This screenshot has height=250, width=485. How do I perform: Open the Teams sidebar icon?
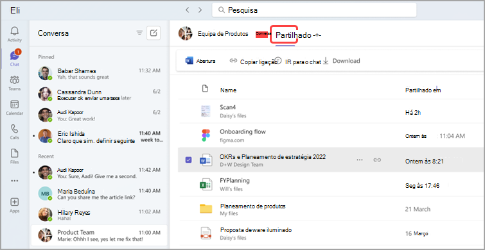coord(15,83)
